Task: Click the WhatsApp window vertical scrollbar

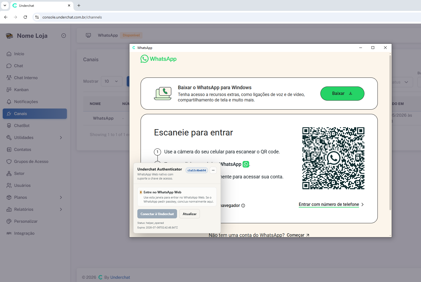Action: tap(390, 133)
